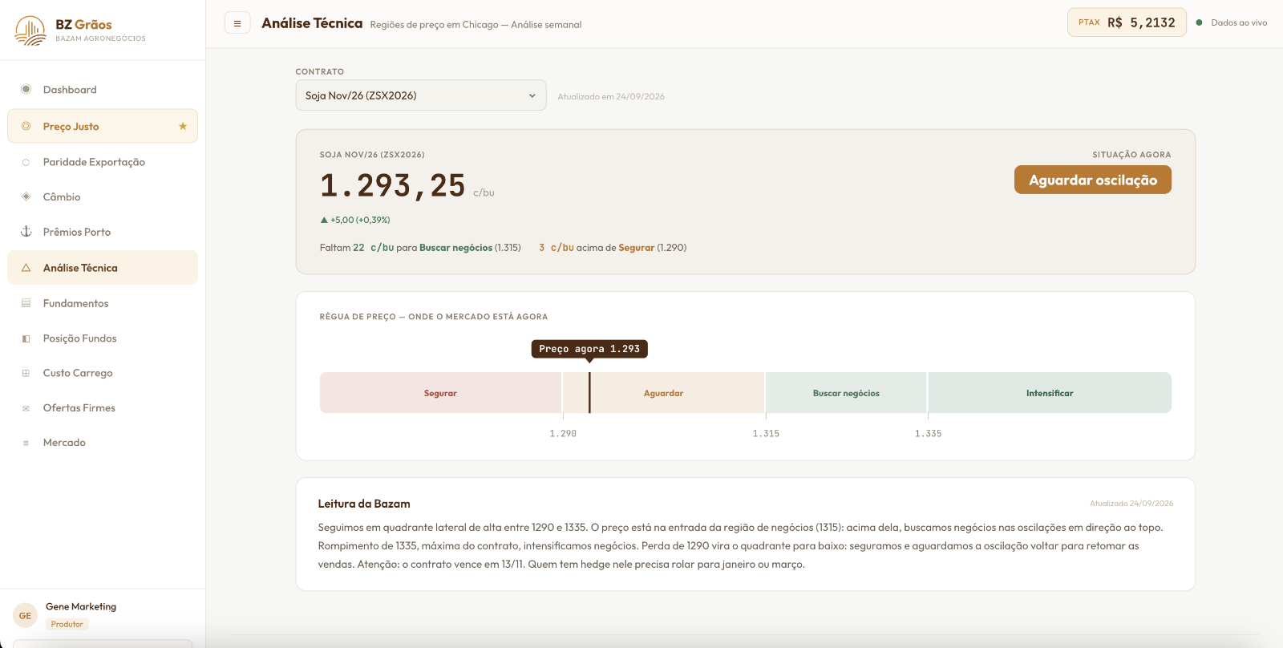Viewport: 1283px width, 648px height.
Task: Click the 1.335 ruler tick label
Action: click(x=929, y=434)
